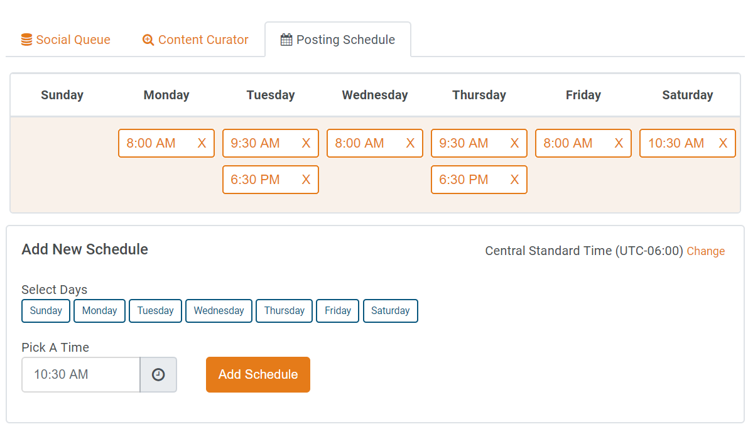Select the Posting Schedule tab

pos(338,40)
